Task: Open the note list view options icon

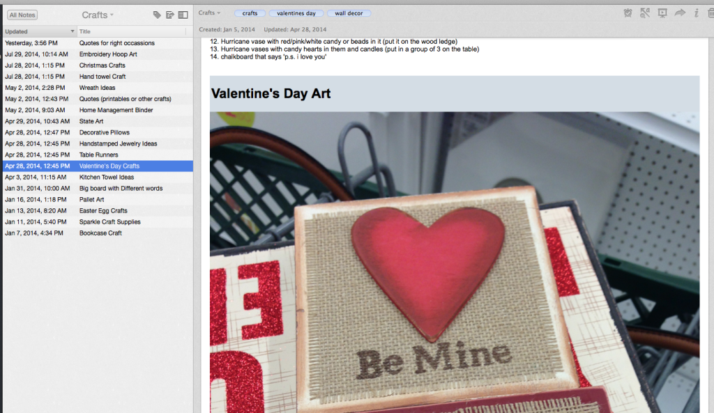Action: 183,15
